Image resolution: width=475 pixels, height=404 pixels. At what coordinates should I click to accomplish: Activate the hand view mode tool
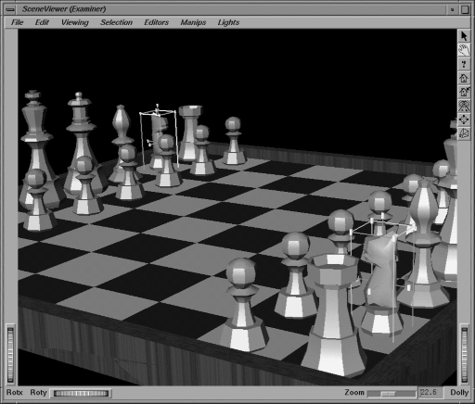point(464,50)
